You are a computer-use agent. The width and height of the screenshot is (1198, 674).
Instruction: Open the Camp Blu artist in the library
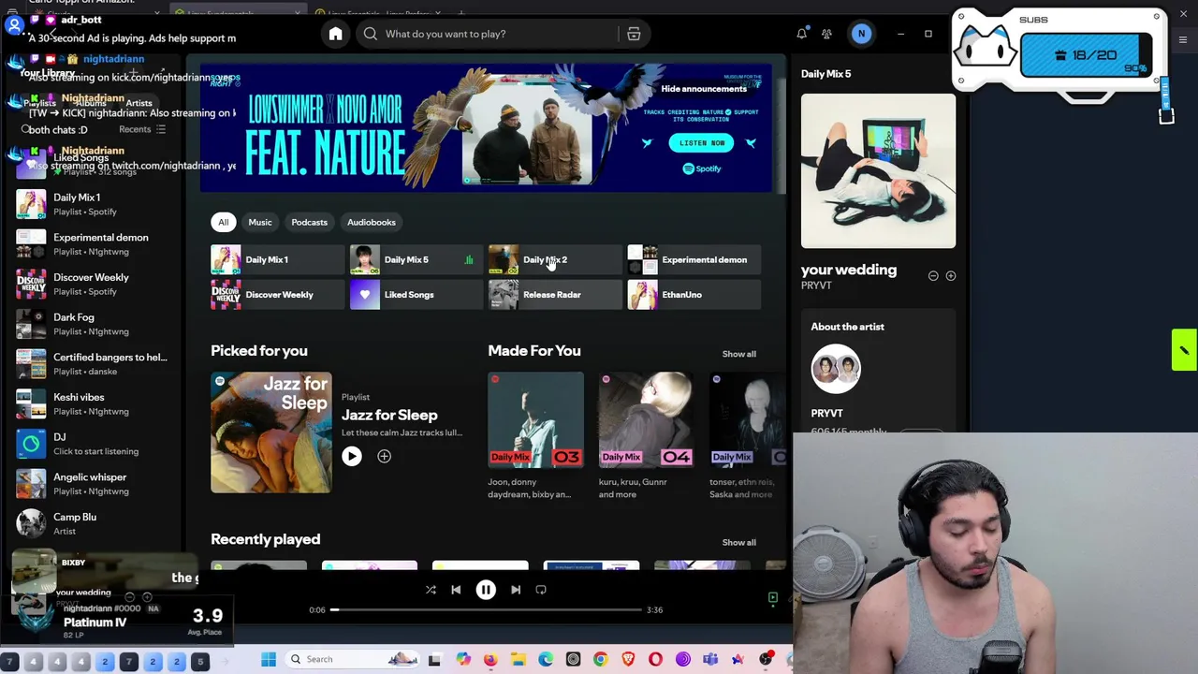click(94, 523)
